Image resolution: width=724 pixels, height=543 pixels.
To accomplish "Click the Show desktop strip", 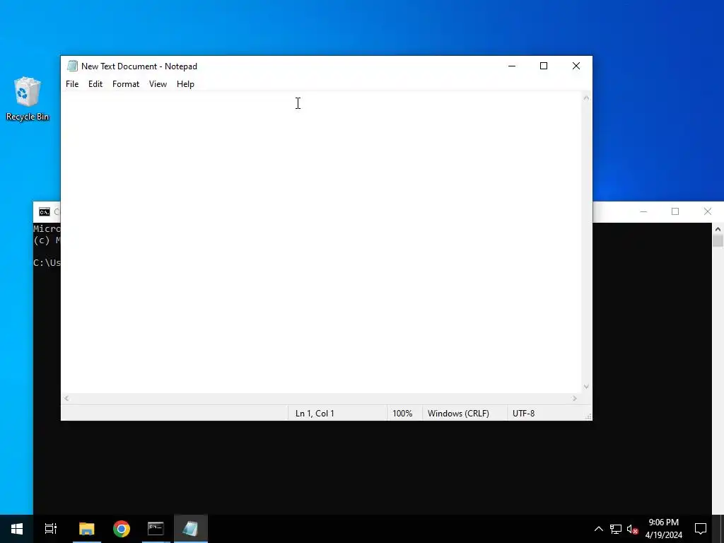I will pyautogui.click(x=721, y=529).
